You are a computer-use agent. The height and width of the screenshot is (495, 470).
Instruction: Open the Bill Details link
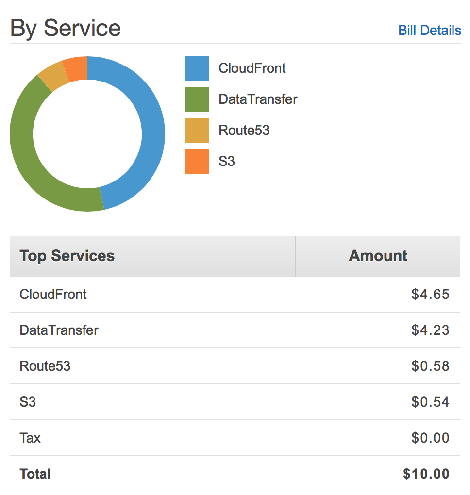point(429,30)
